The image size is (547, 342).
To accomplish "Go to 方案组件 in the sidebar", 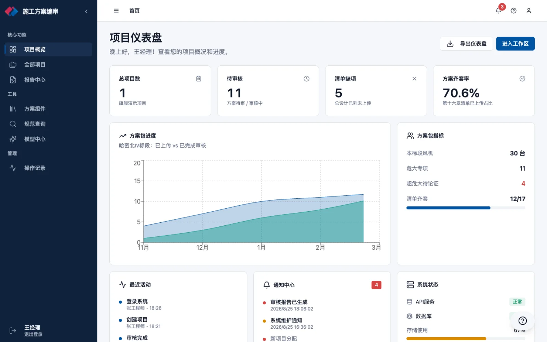I will [49, 109].
